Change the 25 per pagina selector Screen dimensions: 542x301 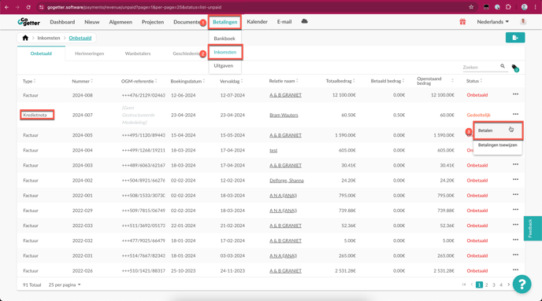[65, 284]
